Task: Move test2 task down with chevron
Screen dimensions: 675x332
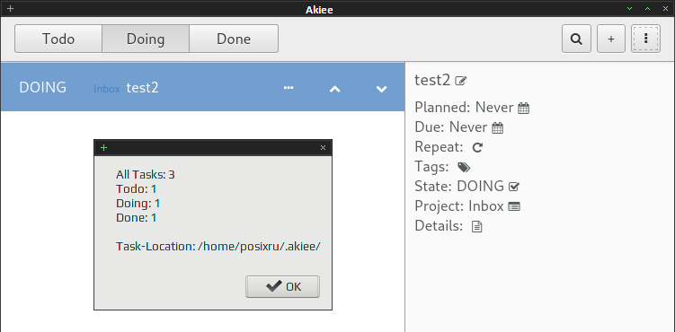Action: coord(382,89)
